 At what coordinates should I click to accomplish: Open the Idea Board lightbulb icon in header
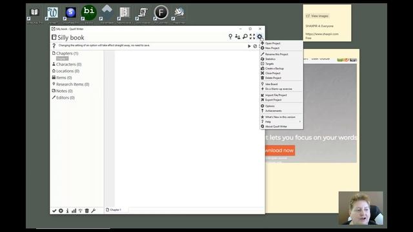click(230, 37)
